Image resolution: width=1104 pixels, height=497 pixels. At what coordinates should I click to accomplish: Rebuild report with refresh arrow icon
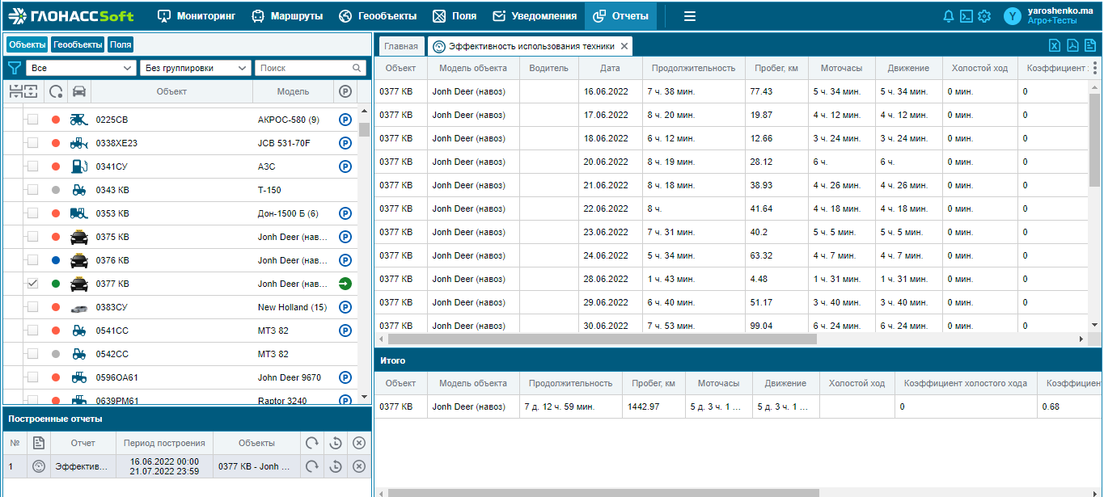coord(311,466)
